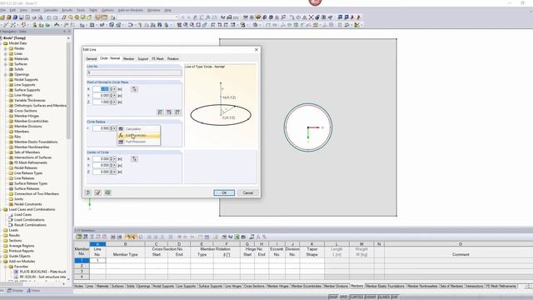This screenshot has width=533, height=300.
Task: Click the middle axis-direction icon under normal point
Action: (169, 112)
